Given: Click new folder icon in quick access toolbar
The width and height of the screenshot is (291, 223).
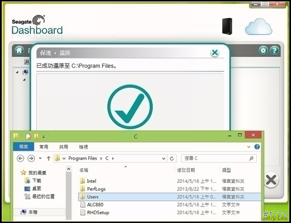Looking at the screenshot, I should coord(36,137).
